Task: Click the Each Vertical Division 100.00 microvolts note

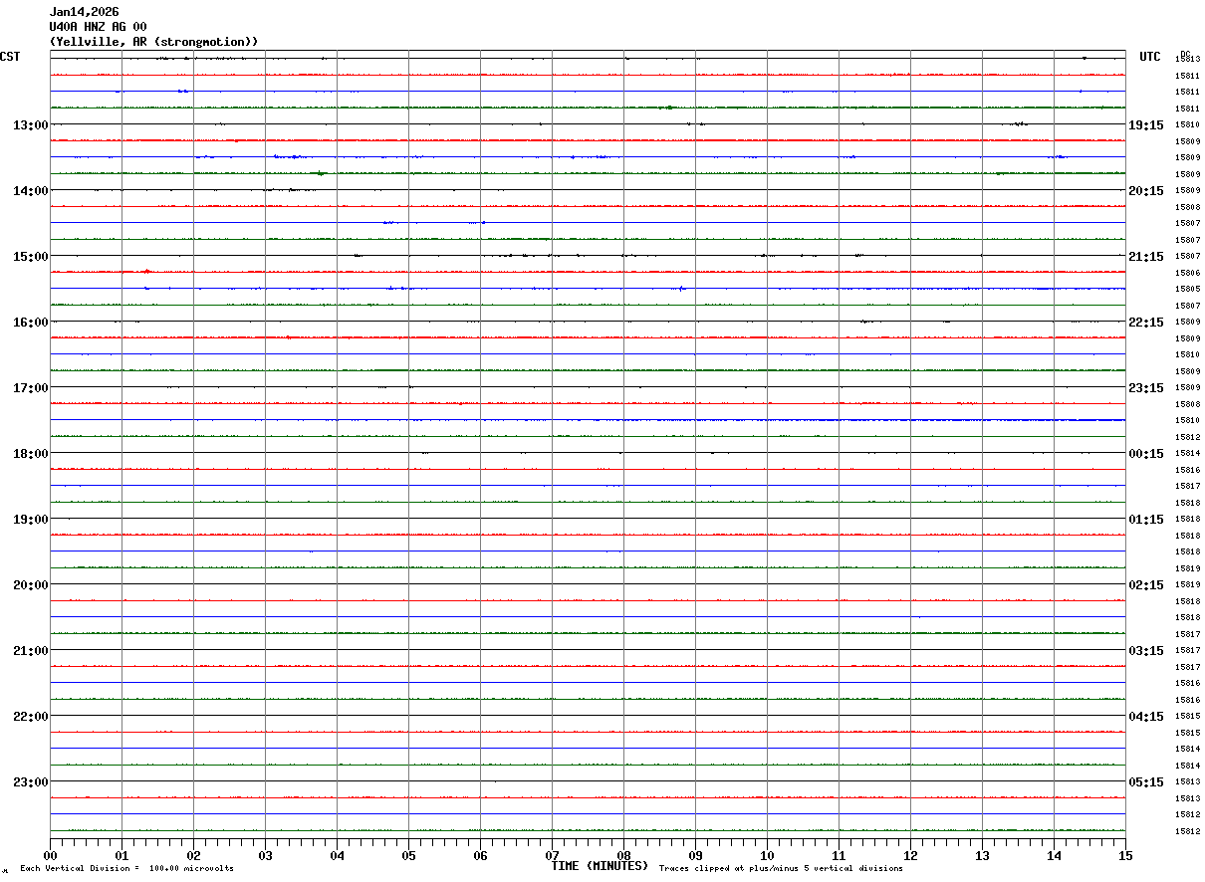Action: point(126,869)
